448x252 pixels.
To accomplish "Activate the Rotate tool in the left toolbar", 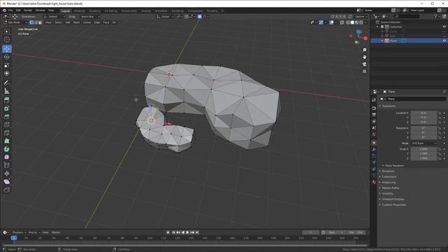I will pyautogui.click(x=7, y=57).
